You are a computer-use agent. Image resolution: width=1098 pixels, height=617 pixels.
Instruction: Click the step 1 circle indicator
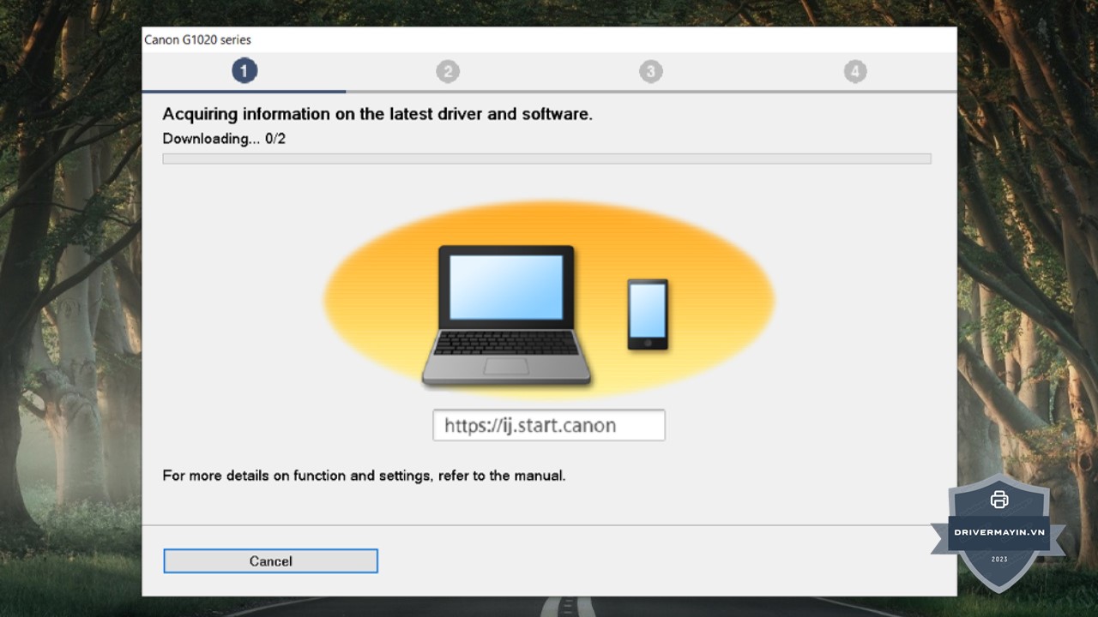(x=244, y=71)
